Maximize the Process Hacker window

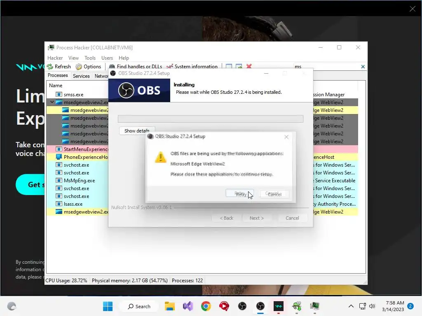(339, 47)
